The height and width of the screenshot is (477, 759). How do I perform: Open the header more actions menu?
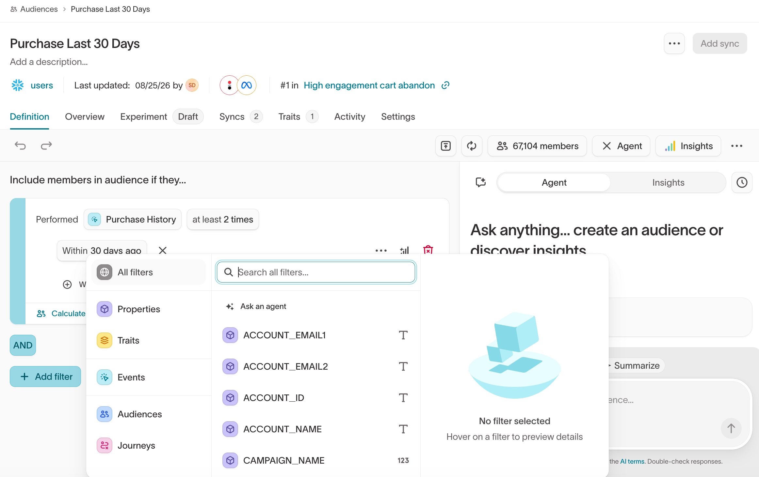[x=674, y=43]
